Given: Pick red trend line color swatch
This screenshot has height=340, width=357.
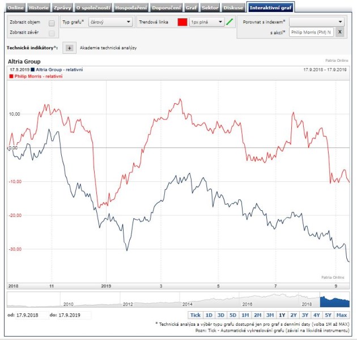Looking at the screenshot, I should pyautogui.click(x=182, y=22).
